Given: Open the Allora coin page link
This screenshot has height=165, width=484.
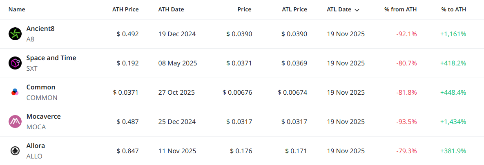Looking at the screenshot, I should (36, 146).
